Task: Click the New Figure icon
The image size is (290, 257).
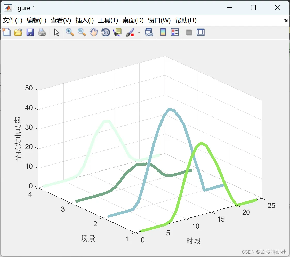Action: tap(7, 32)
